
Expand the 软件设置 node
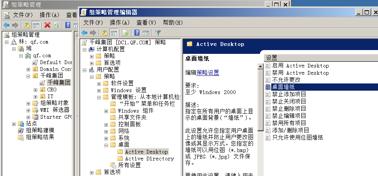click(x=99, y=84)
